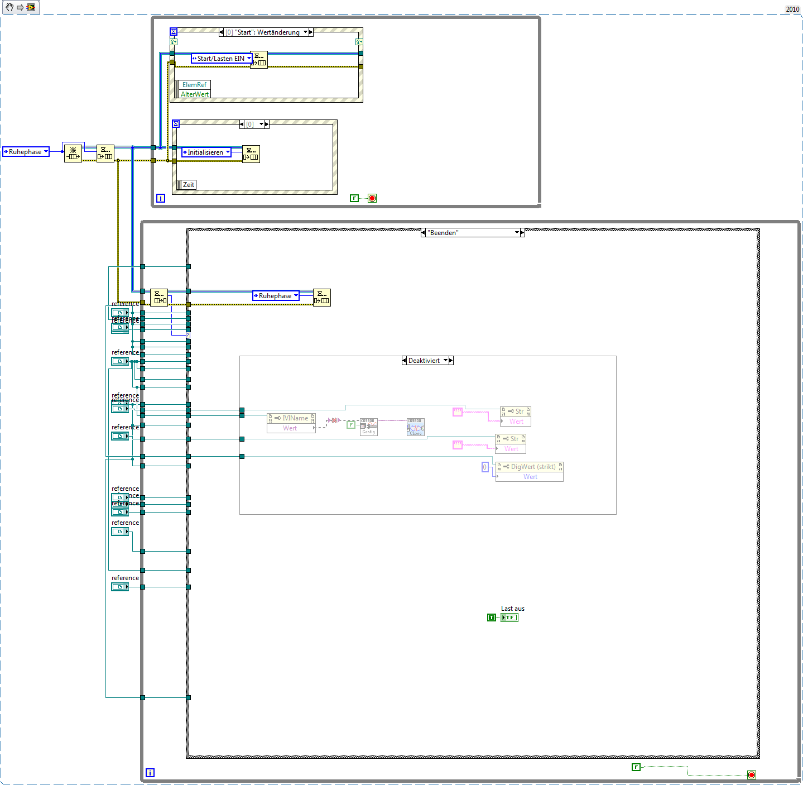Click the run arrow in toolbar
Viewport: 803px width, 785px height.
coord(20,7)
